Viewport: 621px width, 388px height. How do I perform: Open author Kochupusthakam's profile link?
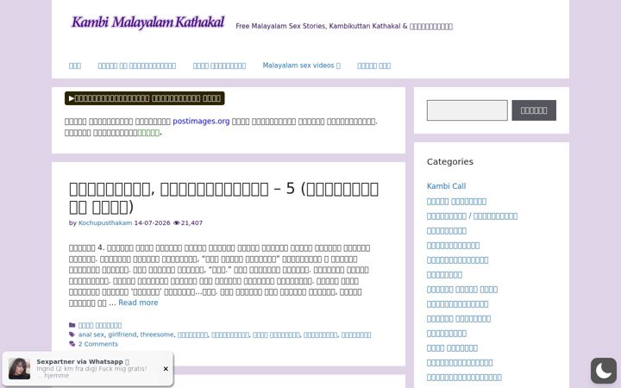pyautogui.click(x=105, y=223)
